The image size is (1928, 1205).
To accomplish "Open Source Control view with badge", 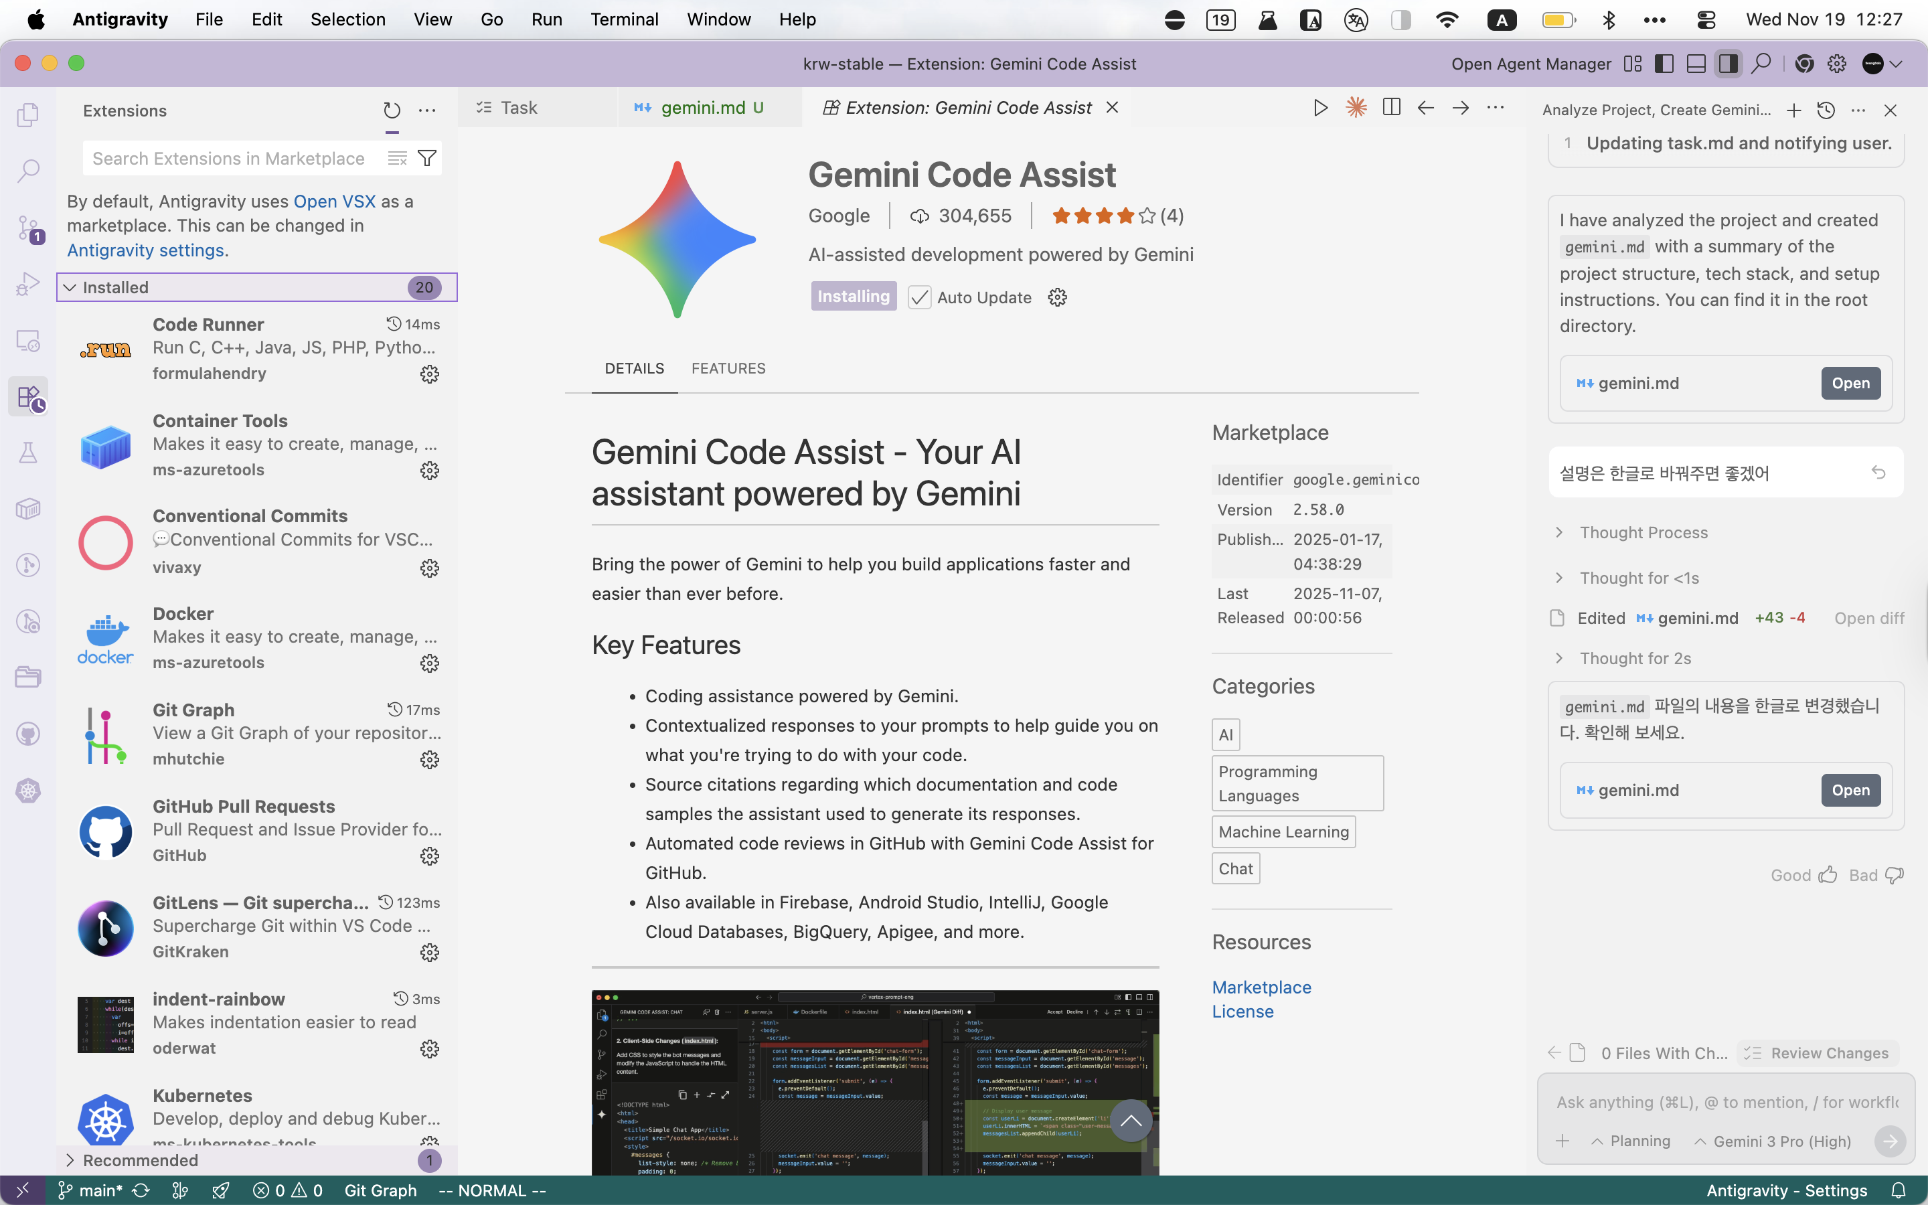I will (x=28, y=229).
